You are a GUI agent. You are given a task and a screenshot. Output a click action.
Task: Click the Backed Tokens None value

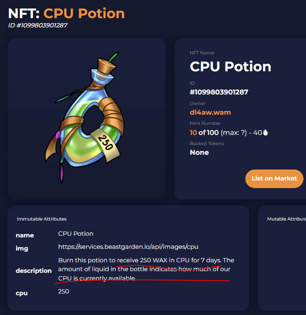point(199,153)
